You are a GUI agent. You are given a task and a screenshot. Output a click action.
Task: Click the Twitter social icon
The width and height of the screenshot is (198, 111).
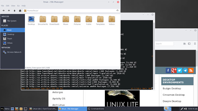pyautogui.click(x=179, y=70)
